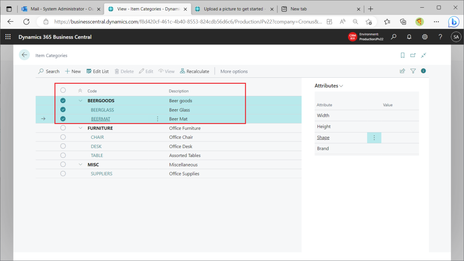The width and height of the screenshot is (464, 261).
Task: Sort by the Code column header
Action: [x=92, y=91]
